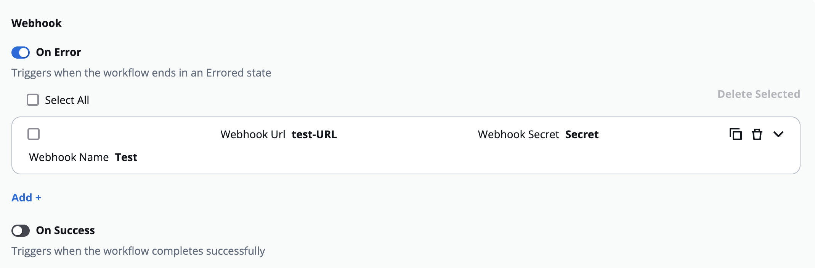815x268 pixels.
Task: Select the Webhook section heading
Action: (x=37, y=23)
